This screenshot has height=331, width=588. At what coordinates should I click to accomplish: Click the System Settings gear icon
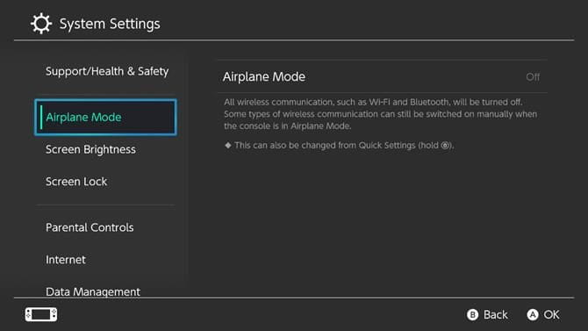[x=41, y=24]
